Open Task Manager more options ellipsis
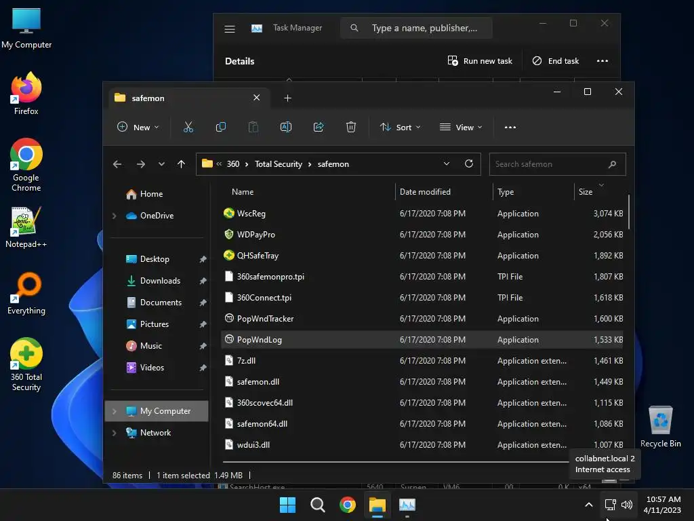 [x=603, y=60]
